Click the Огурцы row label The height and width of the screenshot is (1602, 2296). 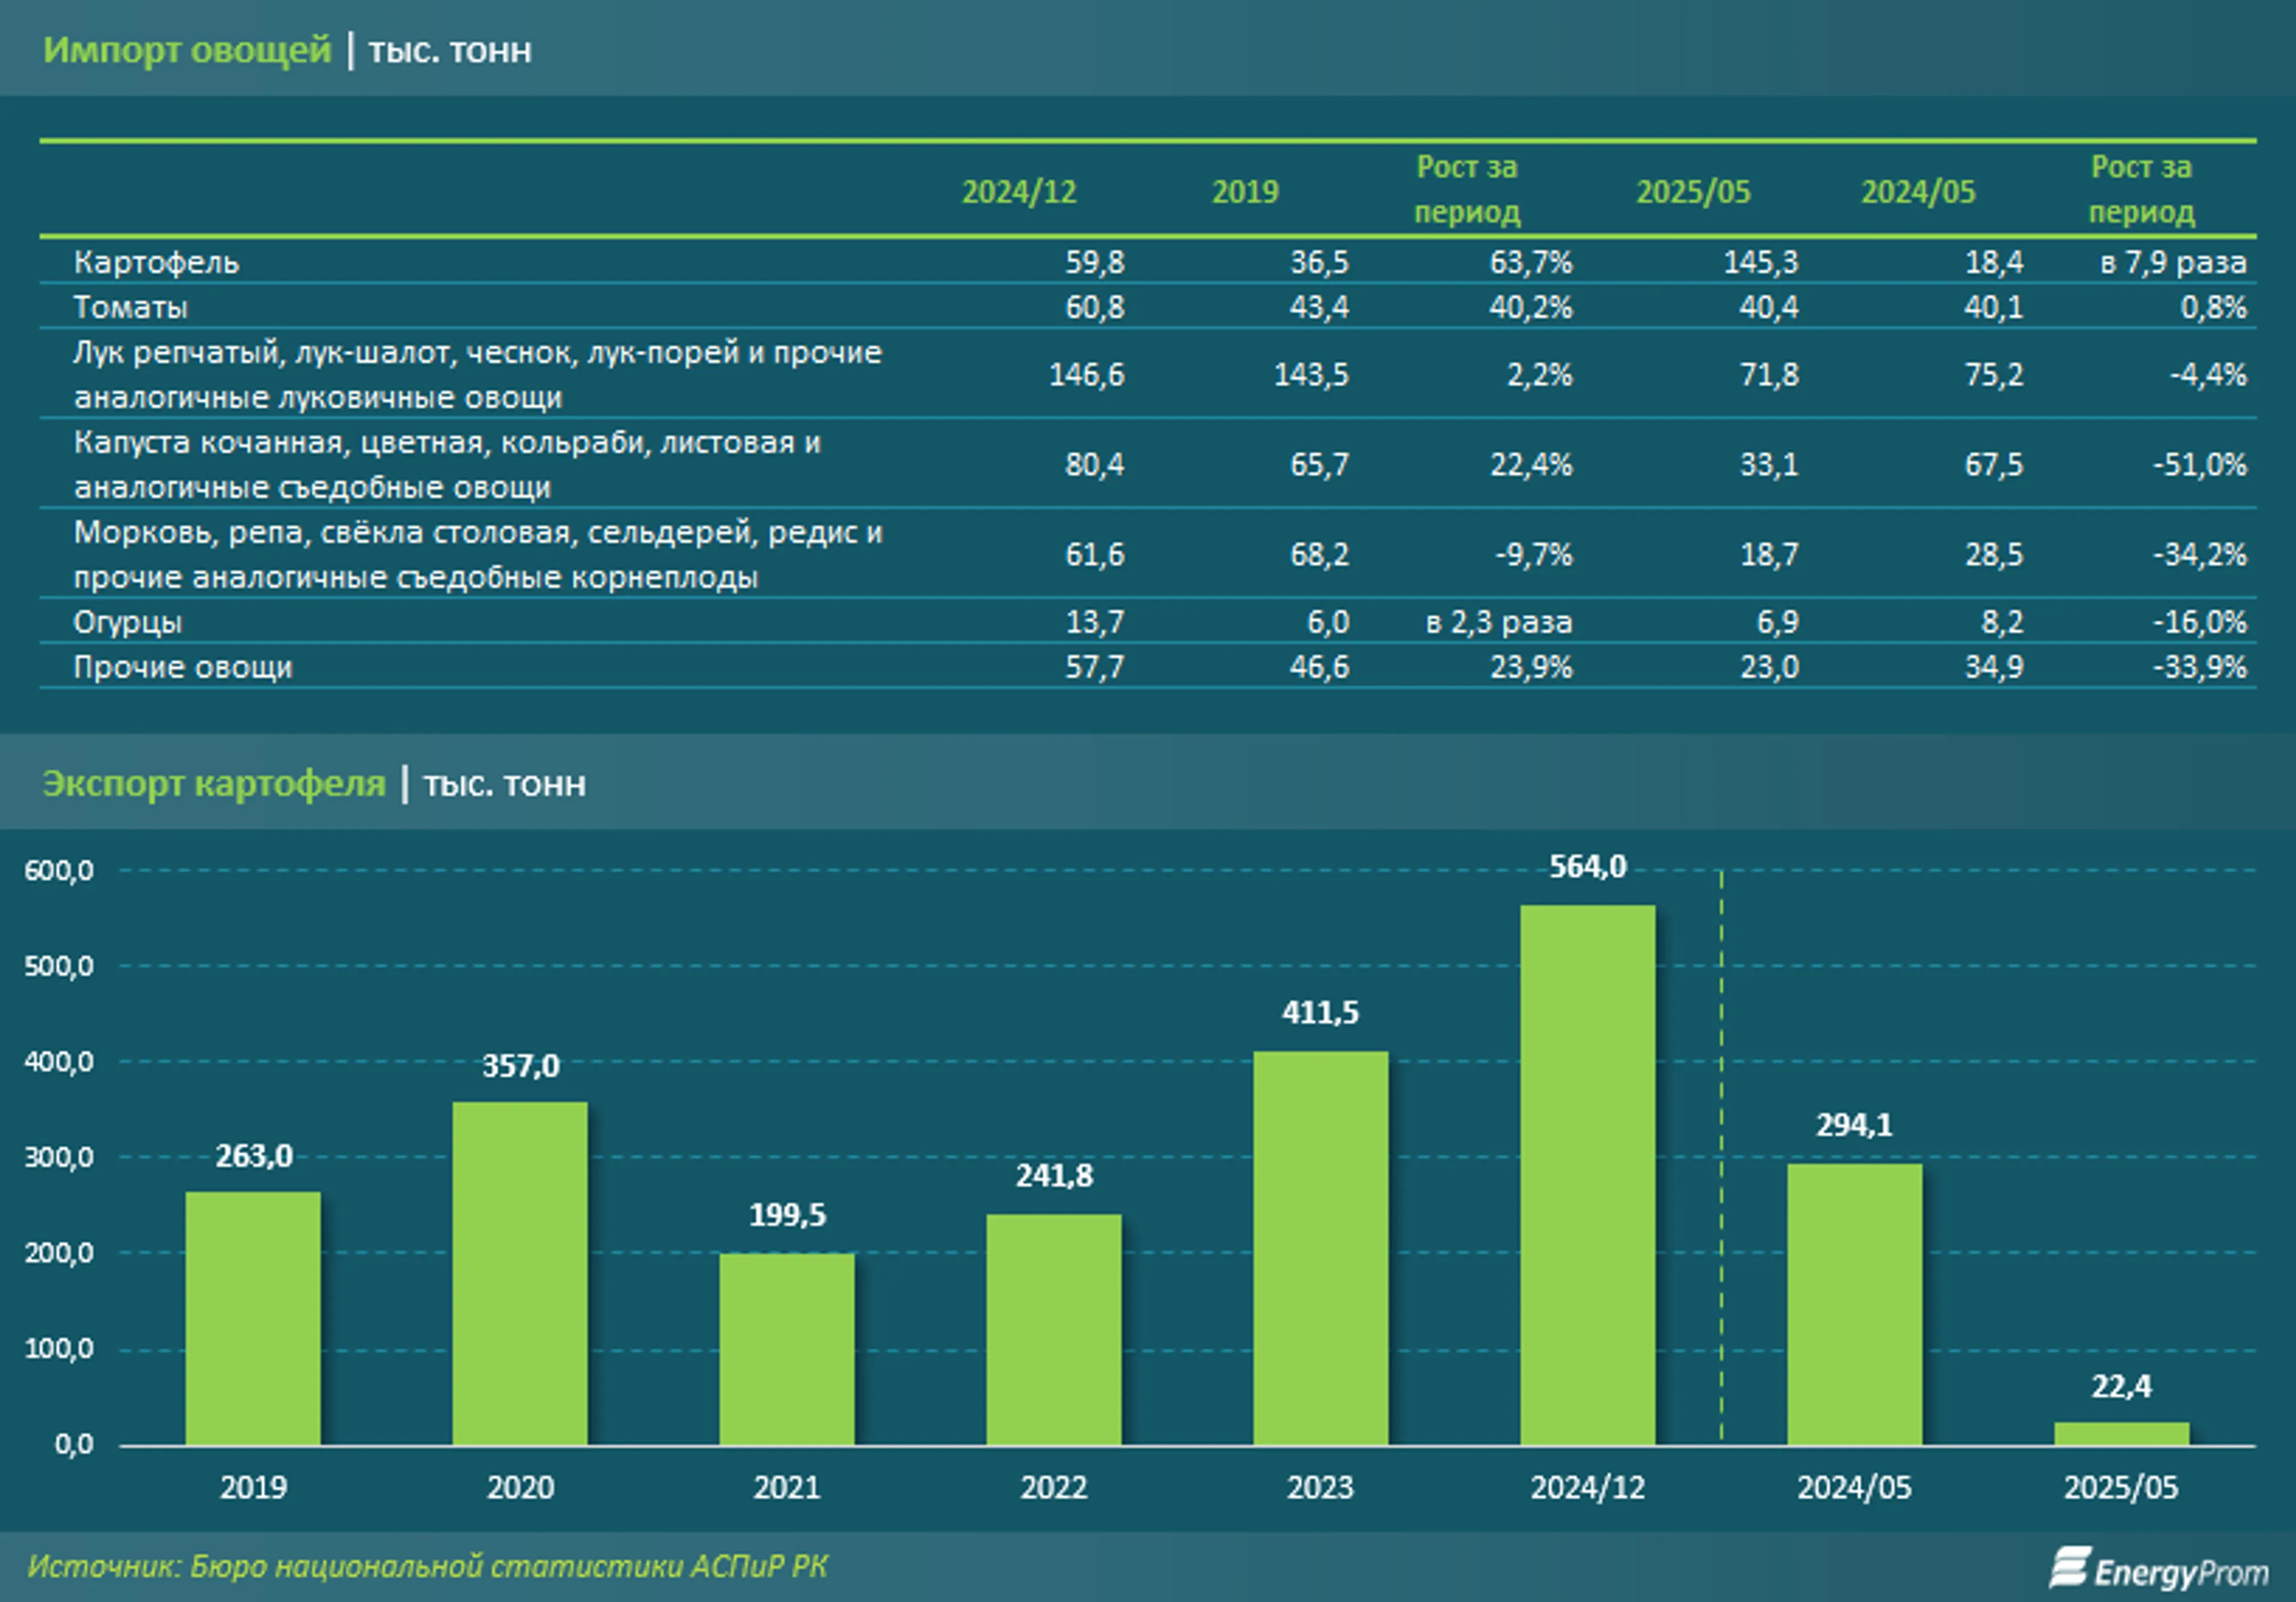128,622
